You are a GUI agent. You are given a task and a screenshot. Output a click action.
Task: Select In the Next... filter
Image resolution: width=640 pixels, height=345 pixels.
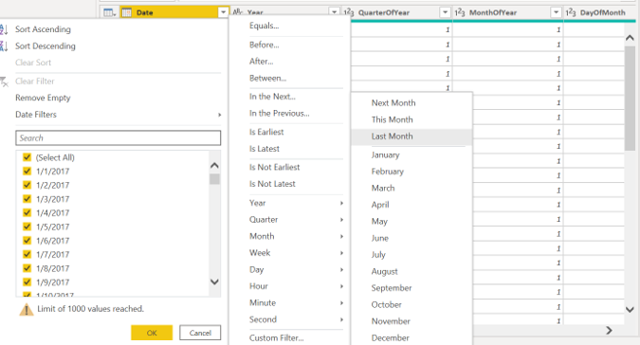(x=272, y=97)
